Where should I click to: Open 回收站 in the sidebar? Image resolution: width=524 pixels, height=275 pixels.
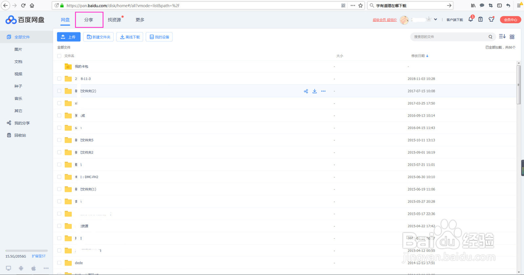(20, 135)
